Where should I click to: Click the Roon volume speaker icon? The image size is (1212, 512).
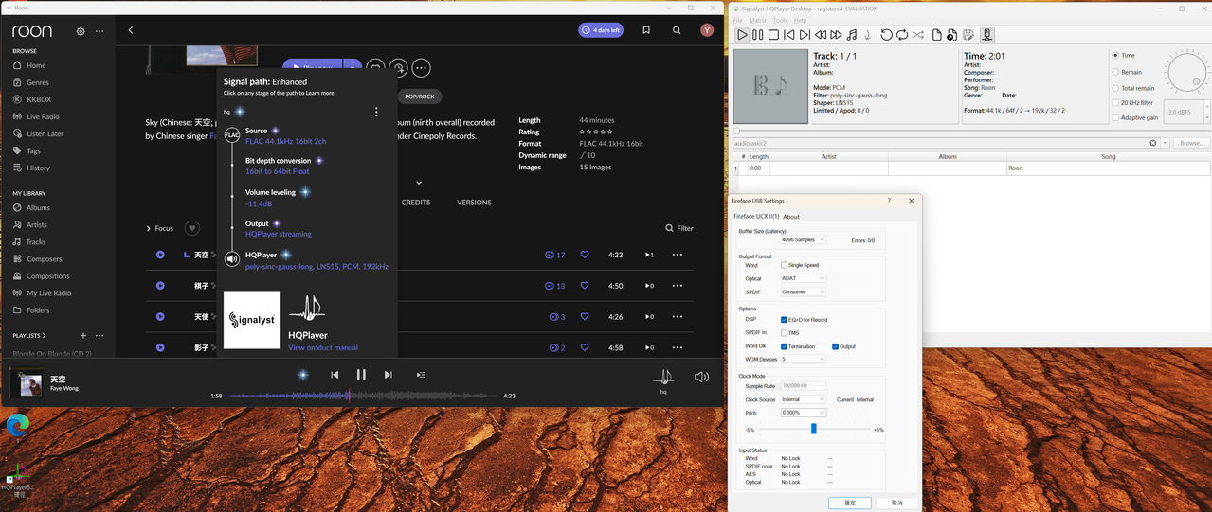pyautogui.click(x=701, y=377)
